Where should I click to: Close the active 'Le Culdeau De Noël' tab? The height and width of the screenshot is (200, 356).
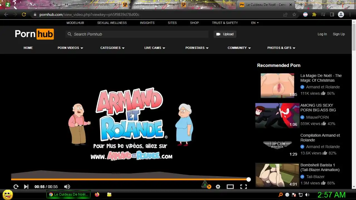coord(291,5)
